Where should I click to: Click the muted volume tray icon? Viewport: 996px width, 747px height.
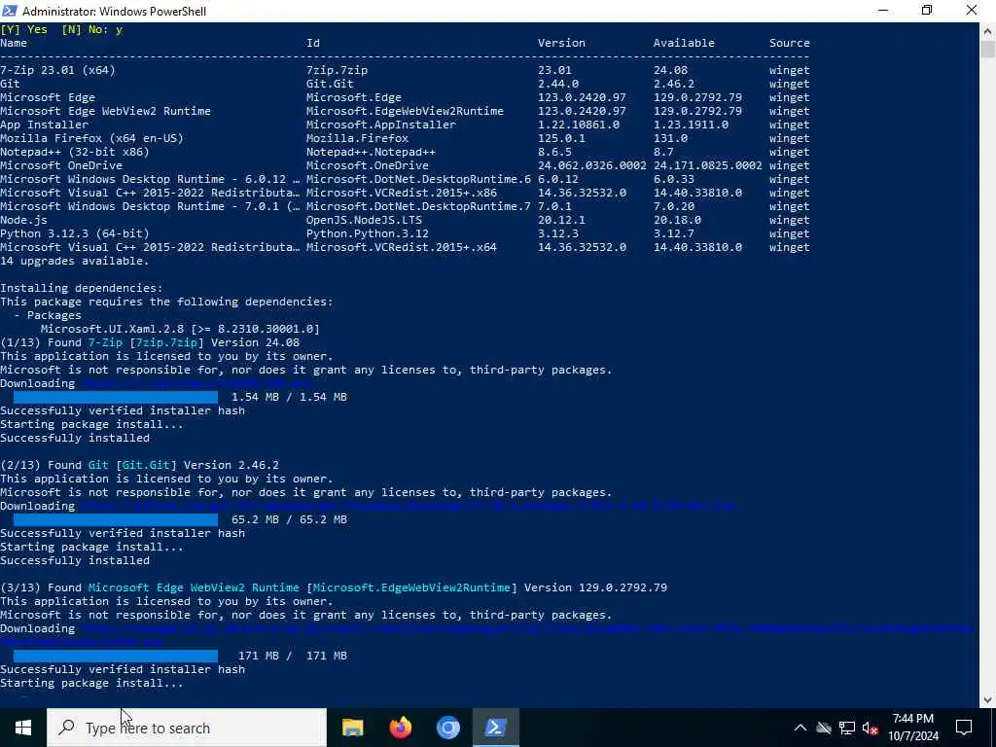coord(871,728)
